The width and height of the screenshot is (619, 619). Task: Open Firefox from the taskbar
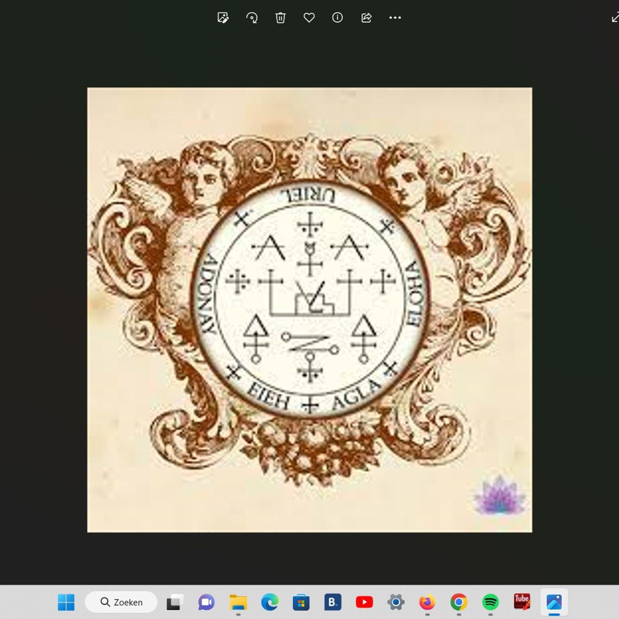click(427, 602)
